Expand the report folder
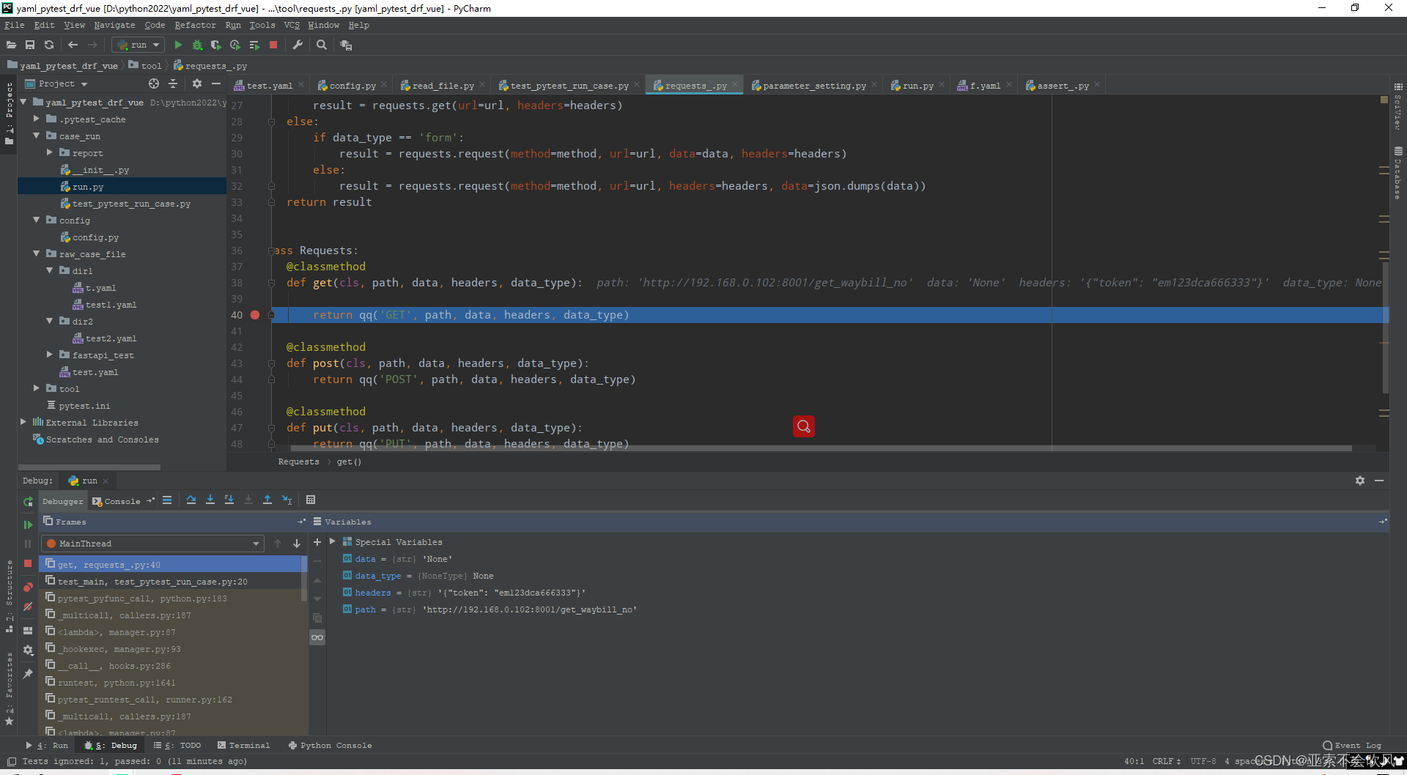This screenshot has width=1407, height=775. [x=50, y=152]
